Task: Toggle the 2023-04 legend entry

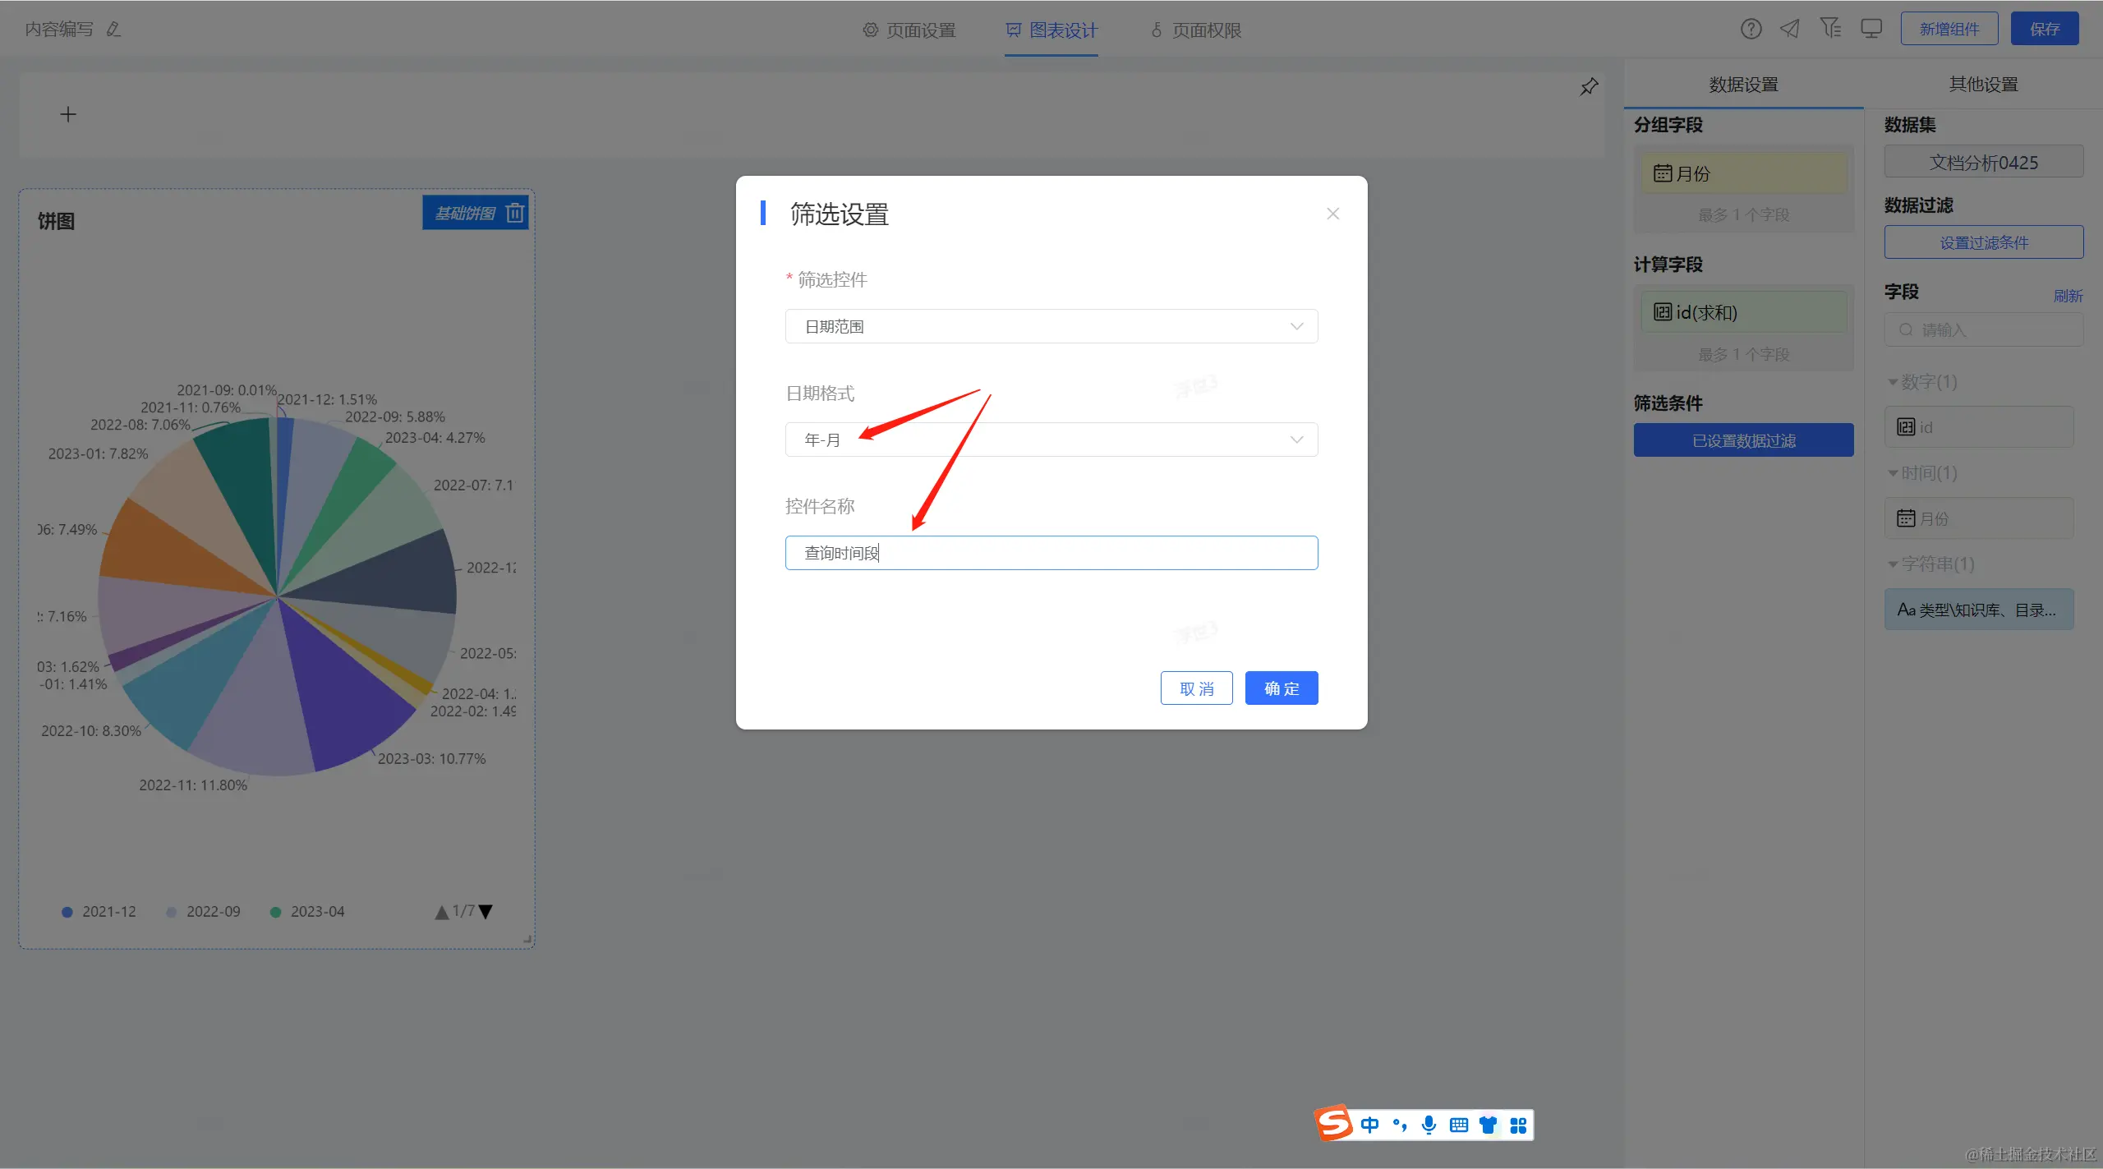Action: (307, 912)
